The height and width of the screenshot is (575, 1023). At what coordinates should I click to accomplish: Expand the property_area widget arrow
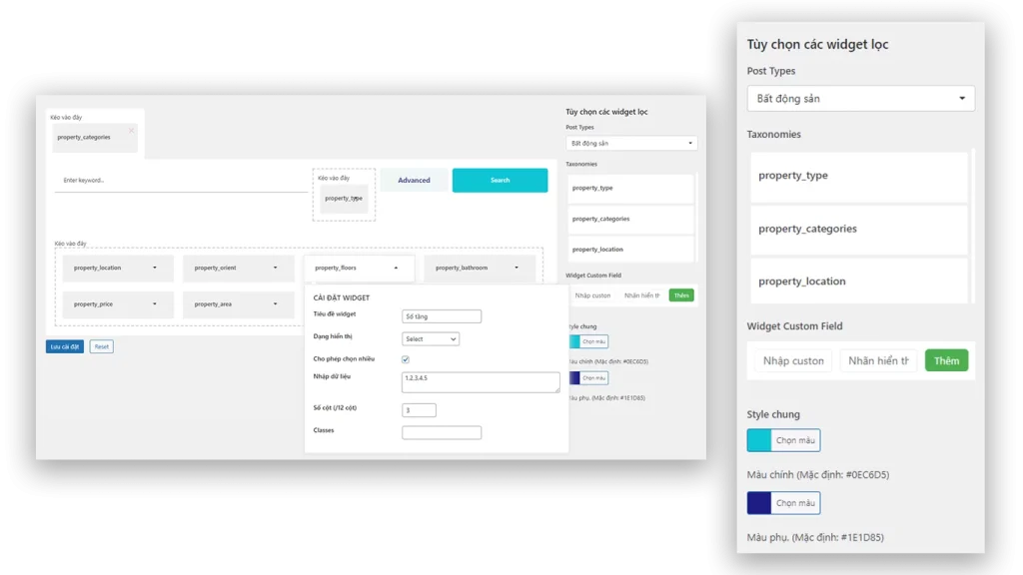point(275,303)
